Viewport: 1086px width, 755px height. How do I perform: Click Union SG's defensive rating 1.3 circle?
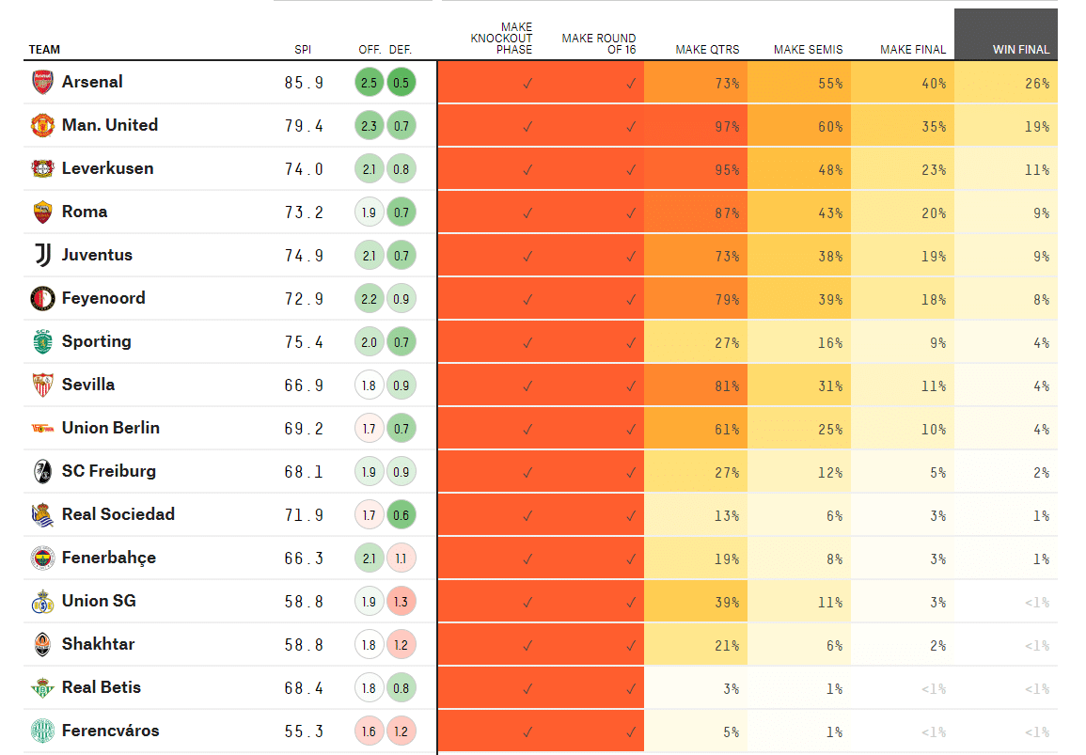pyautogui.click(x=401, y=602)
